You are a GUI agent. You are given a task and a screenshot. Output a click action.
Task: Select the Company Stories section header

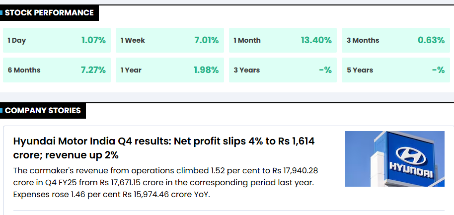click(43, 111)
